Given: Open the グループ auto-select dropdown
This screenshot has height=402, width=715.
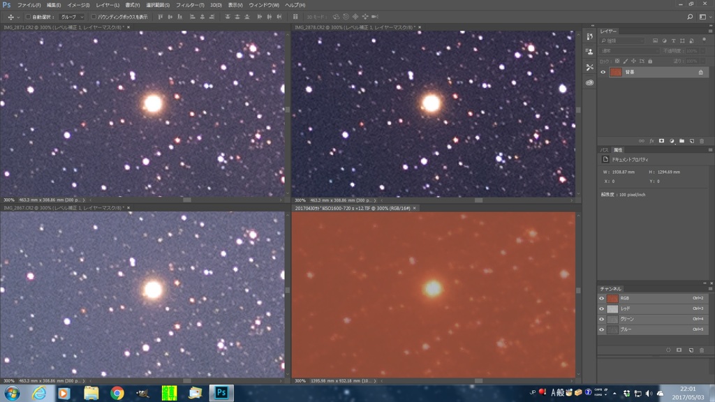Looking at the screenshot, I should (71, 17).
